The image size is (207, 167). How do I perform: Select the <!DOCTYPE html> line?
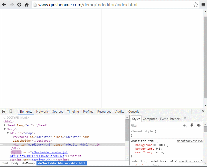point(16,118)
